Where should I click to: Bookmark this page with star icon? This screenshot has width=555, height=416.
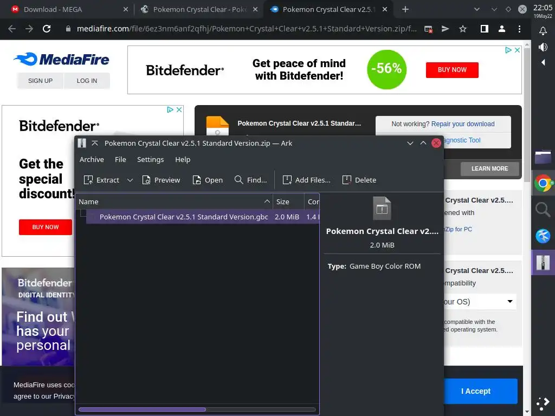pyautogui.click(x=463, y=29)
